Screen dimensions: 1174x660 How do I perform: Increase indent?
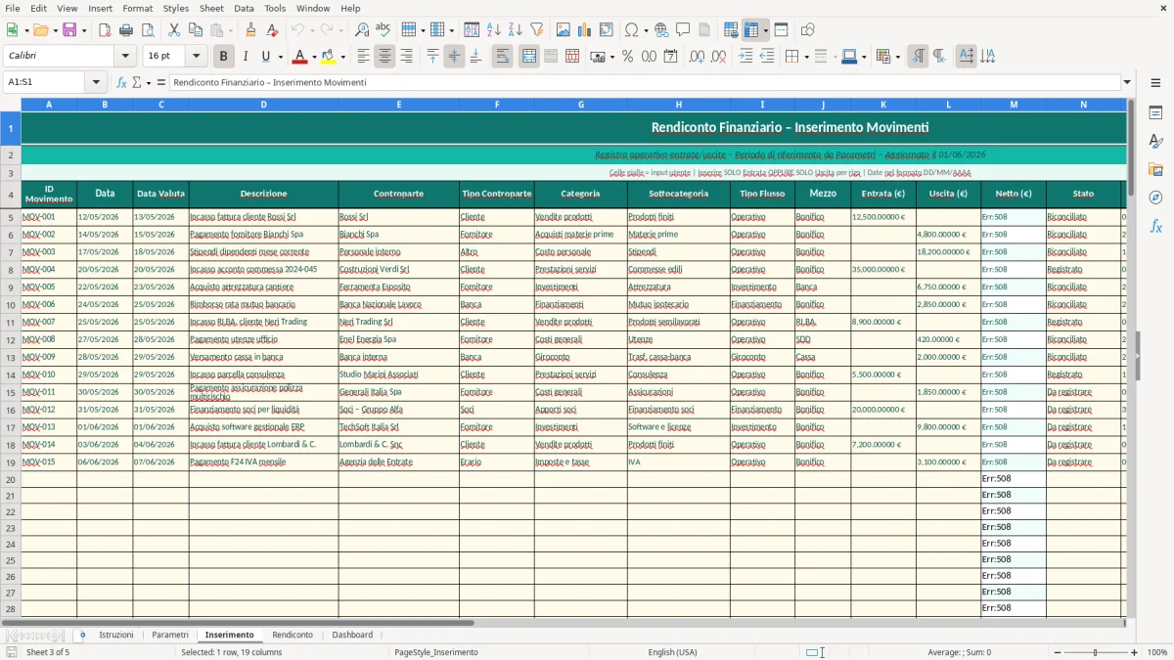coord(745,57)
